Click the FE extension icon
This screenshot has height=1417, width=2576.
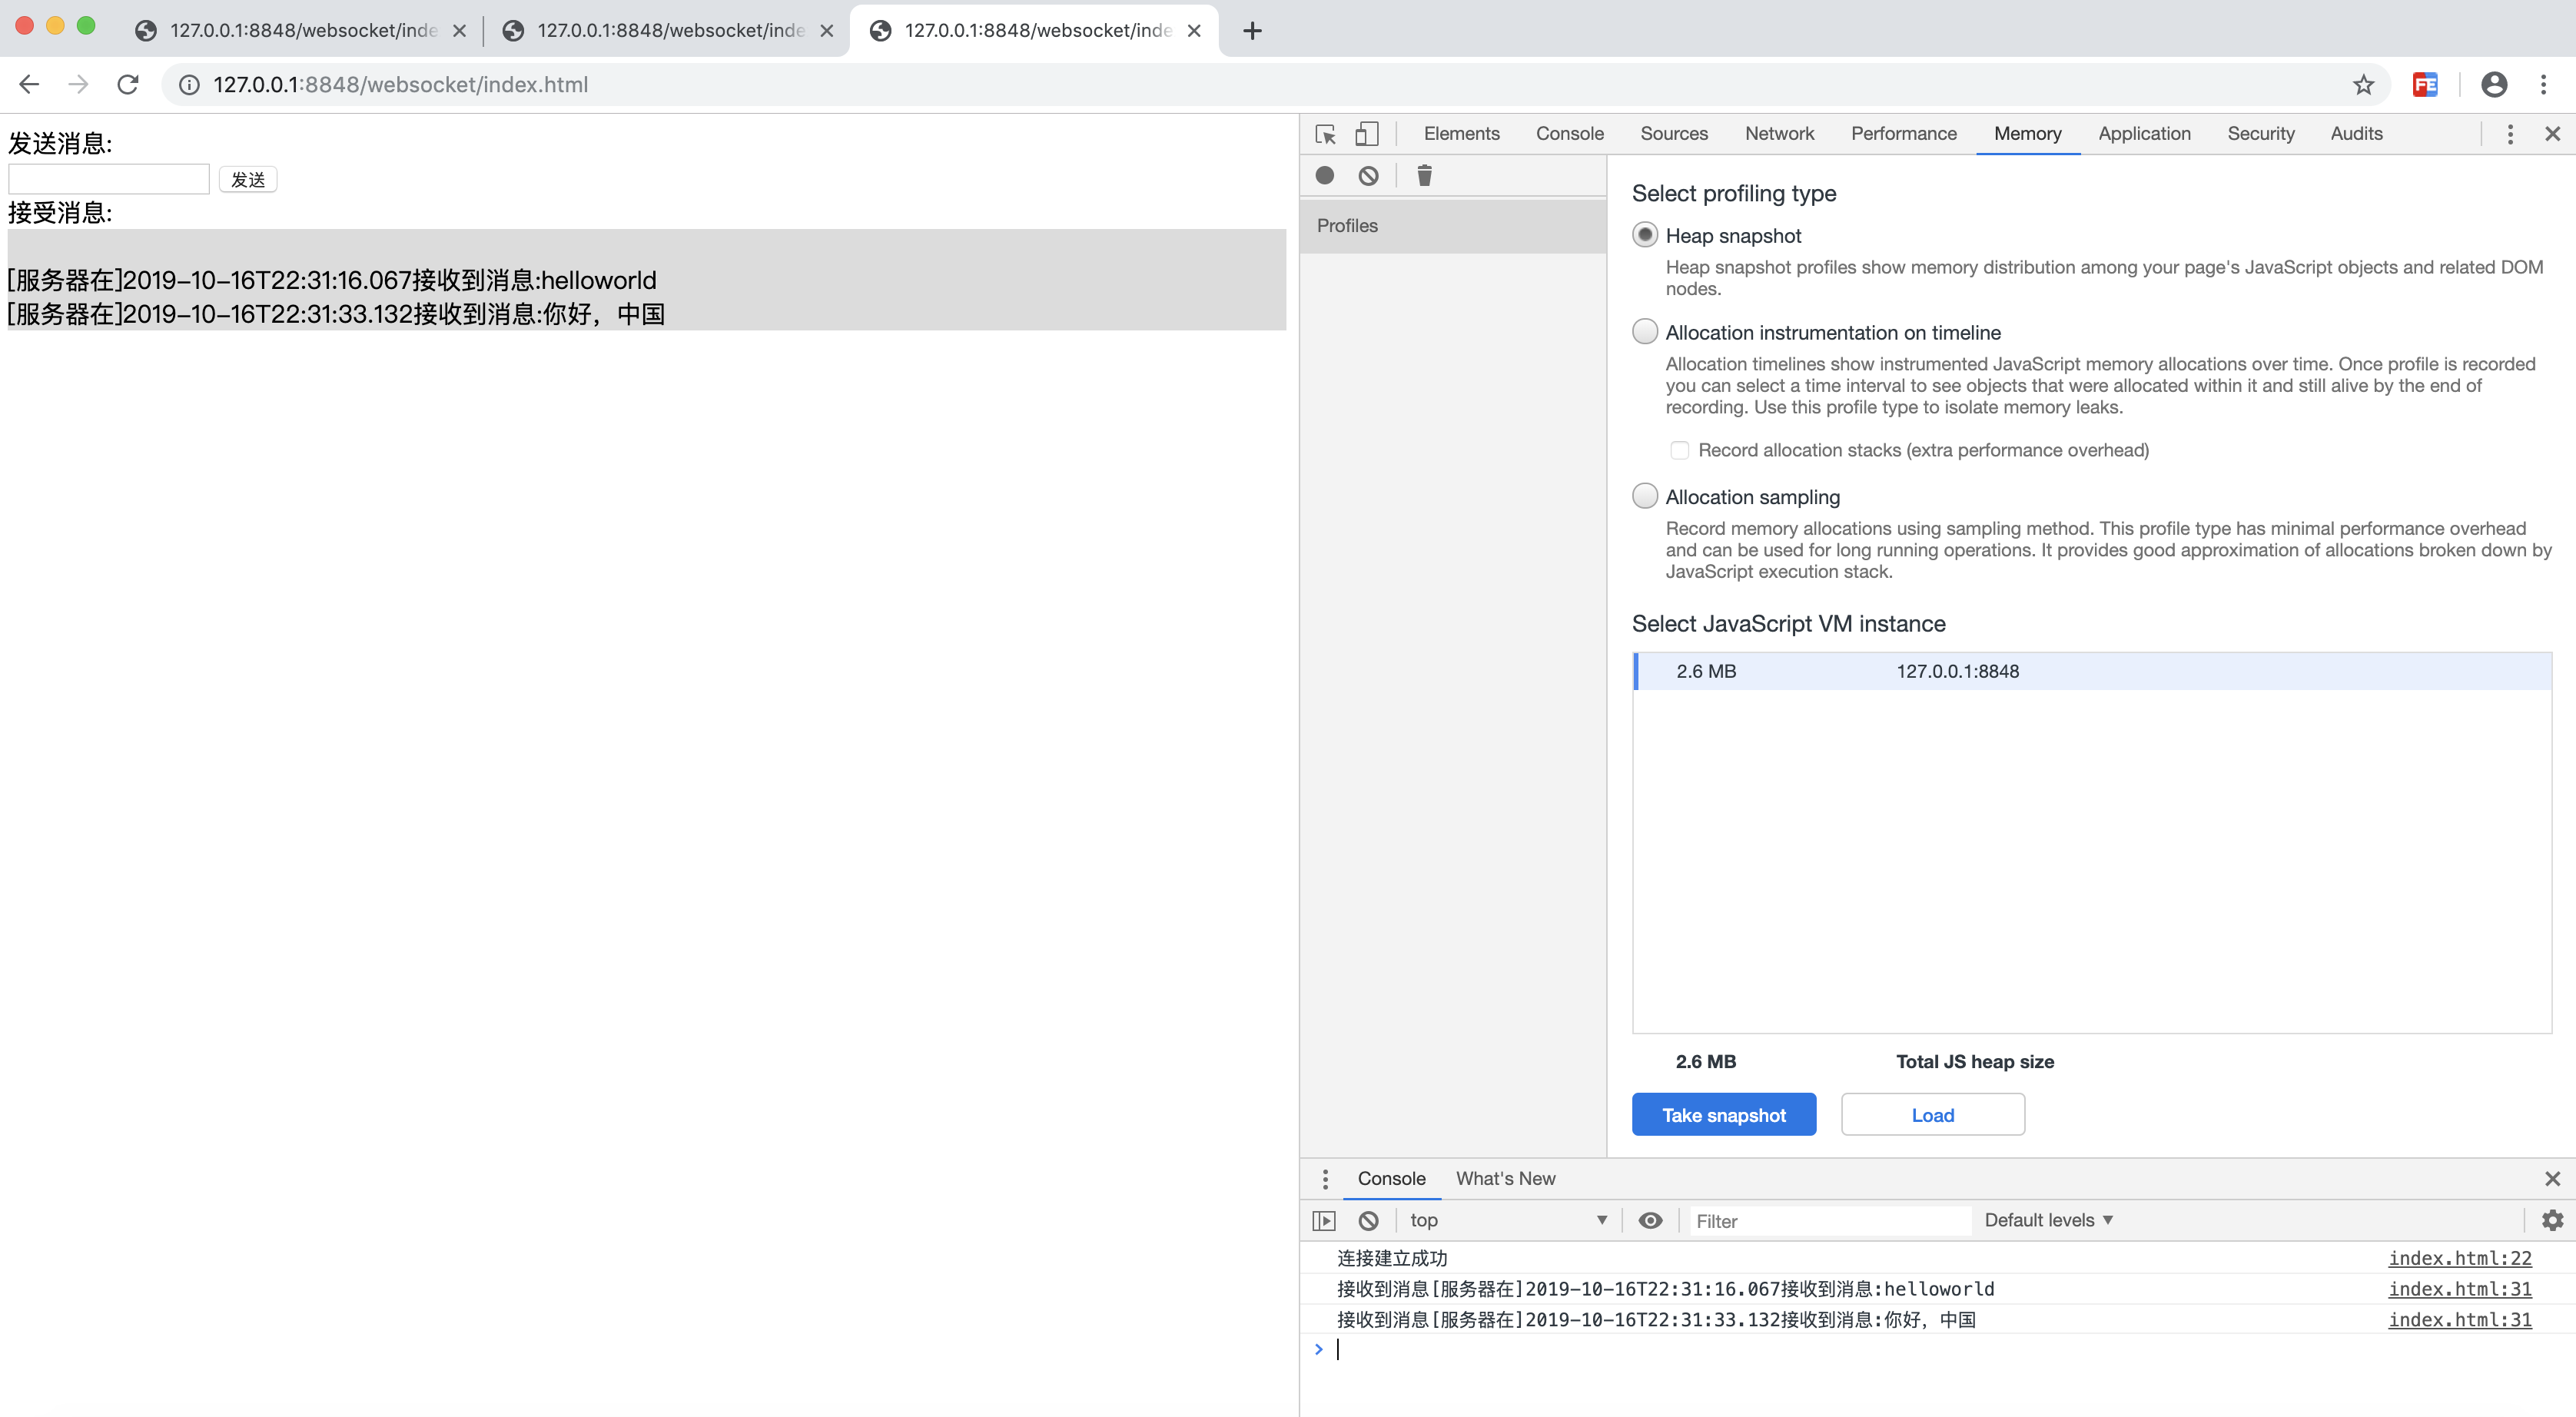(x=2425, y=85)
